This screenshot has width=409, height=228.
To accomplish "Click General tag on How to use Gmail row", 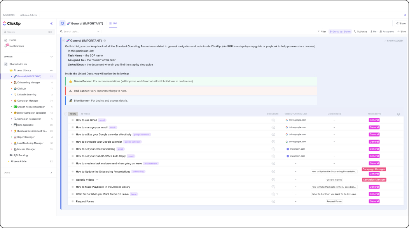I will [x=374, y=120].
